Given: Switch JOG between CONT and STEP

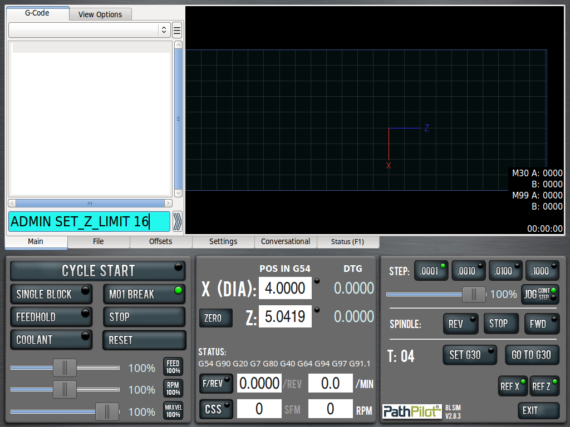Looking at the screenshot, I should point(539,294).
